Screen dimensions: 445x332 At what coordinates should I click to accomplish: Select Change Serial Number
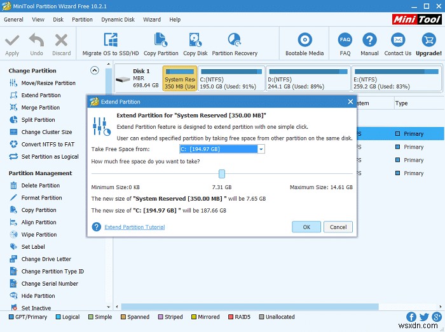(x=44, y=284)
